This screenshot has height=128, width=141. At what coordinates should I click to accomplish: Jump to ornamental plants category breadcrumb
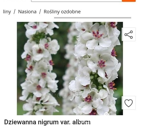click(62, 12)
